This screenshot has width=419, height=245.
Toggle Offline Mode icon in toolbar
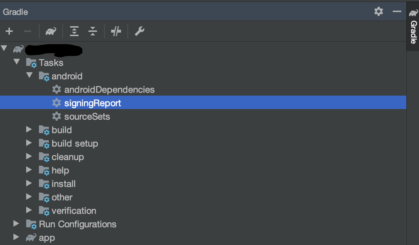click(116, 32)
